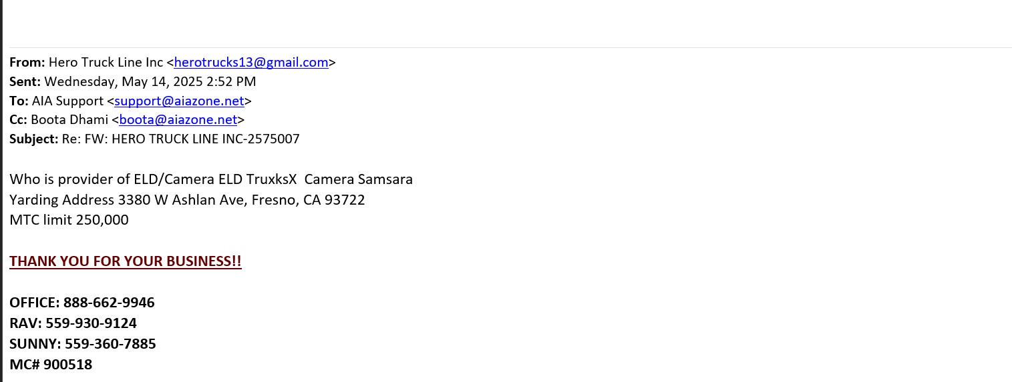
Task: Click the SUNNY phone number 559-360-7885
Action: point(110,344)
